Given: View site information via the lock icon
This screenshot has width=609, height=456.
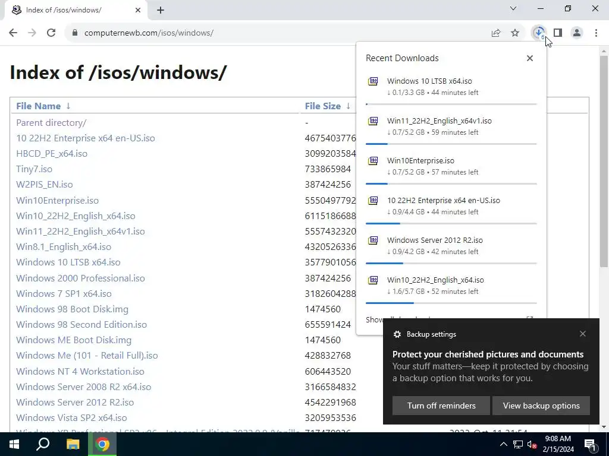Looking at the screenshot, I should pyautogui.click(x=75, y=33).
